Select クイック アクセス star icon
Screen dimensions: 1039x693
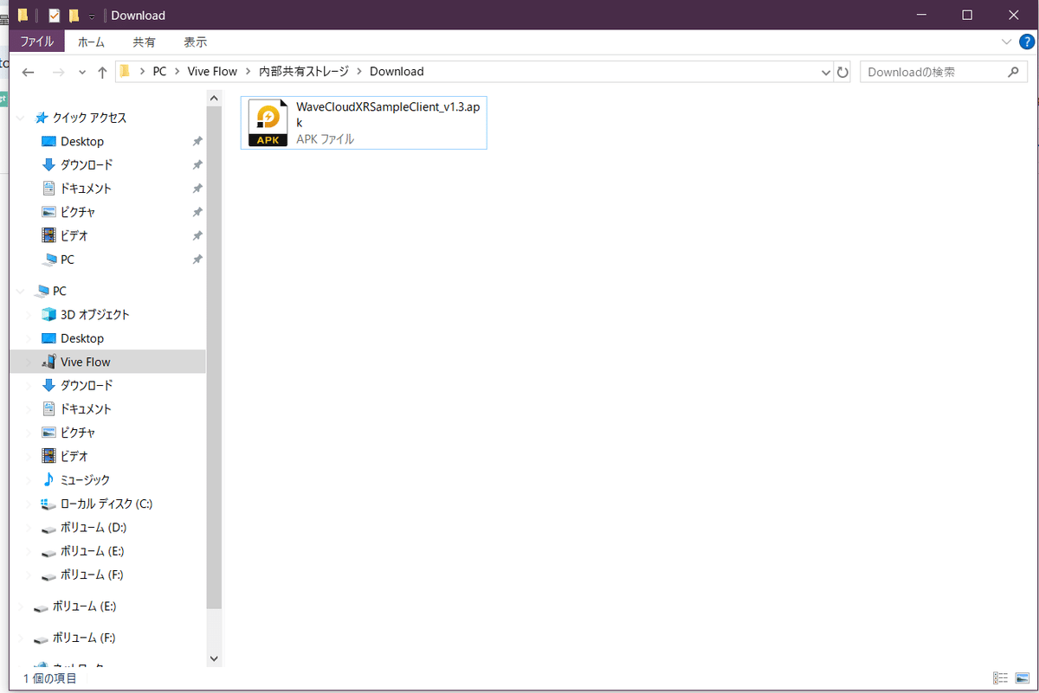(x=41, y=118)
